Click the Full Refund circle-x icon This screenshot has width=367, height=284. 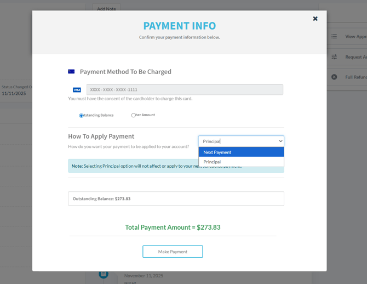pos(334,77)
